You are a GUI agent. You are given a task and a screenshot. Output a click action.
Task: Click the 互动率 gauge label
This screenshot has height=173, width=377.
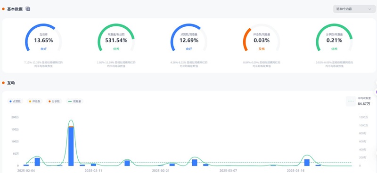coord(43,34)
